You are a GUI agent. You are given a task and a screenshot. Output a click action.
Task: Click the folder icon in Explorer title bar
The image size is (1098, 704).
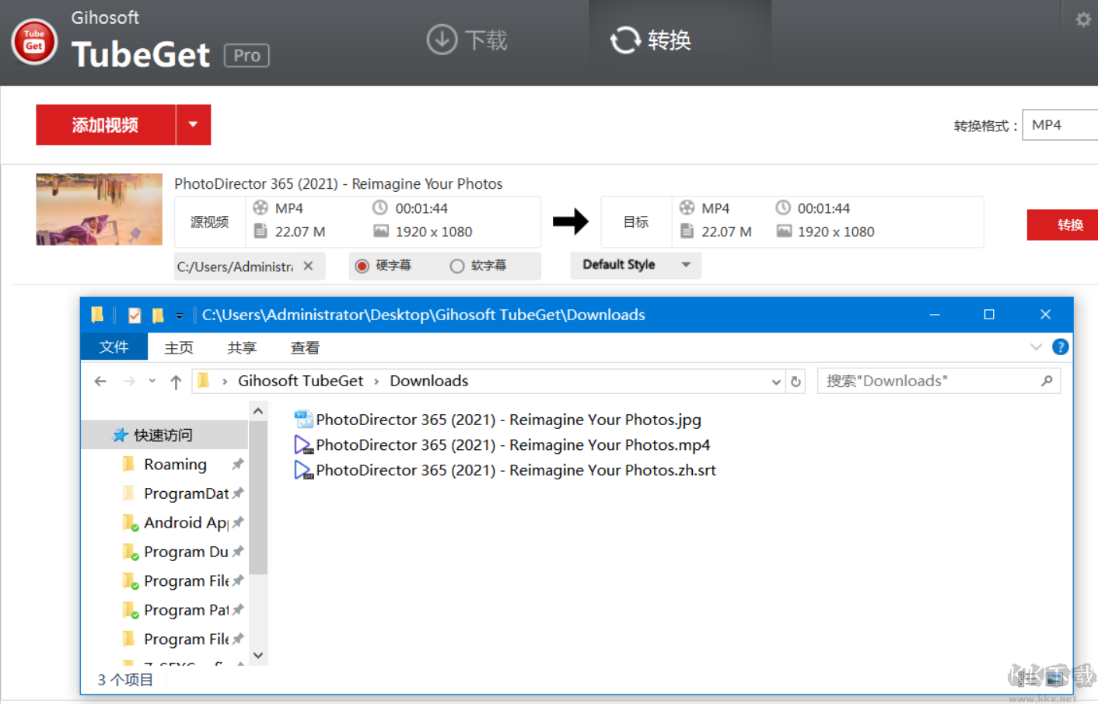pyautogui.click(x=97, y=315)
